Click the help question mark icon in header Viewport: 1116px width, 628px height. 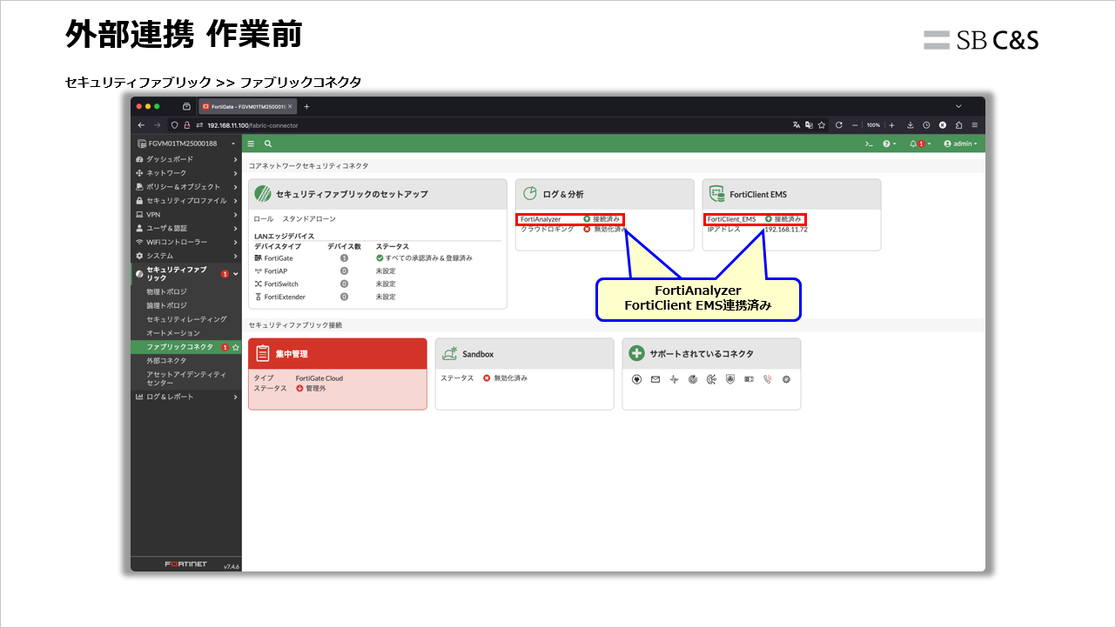887,144
